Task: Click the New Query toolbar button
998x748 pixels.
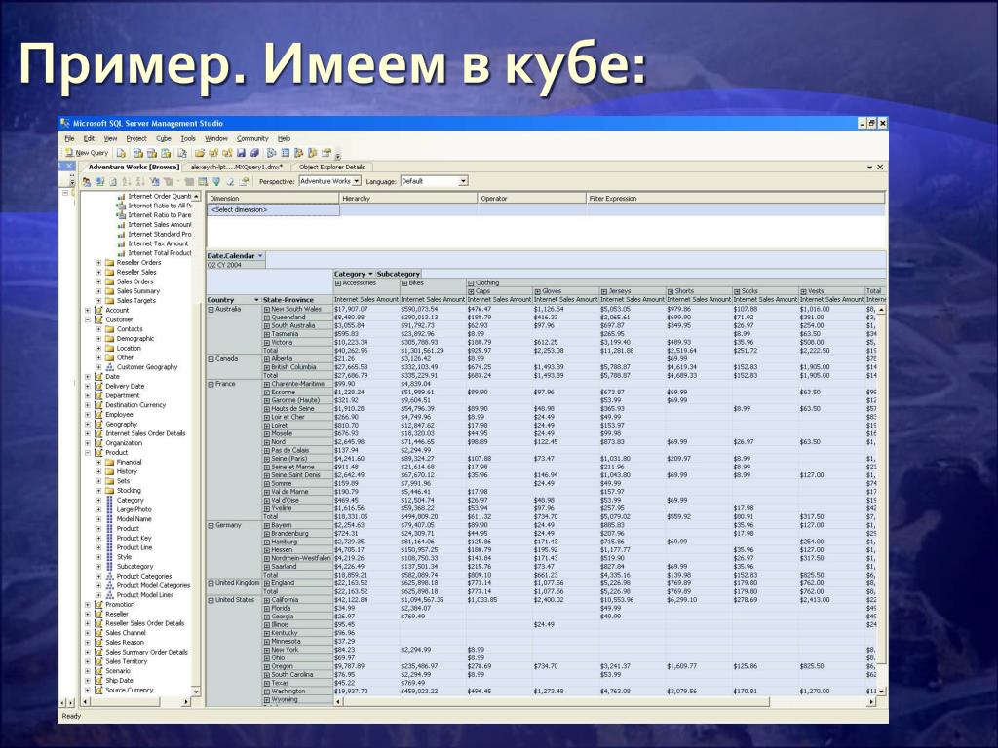Action: pos(87,153)
